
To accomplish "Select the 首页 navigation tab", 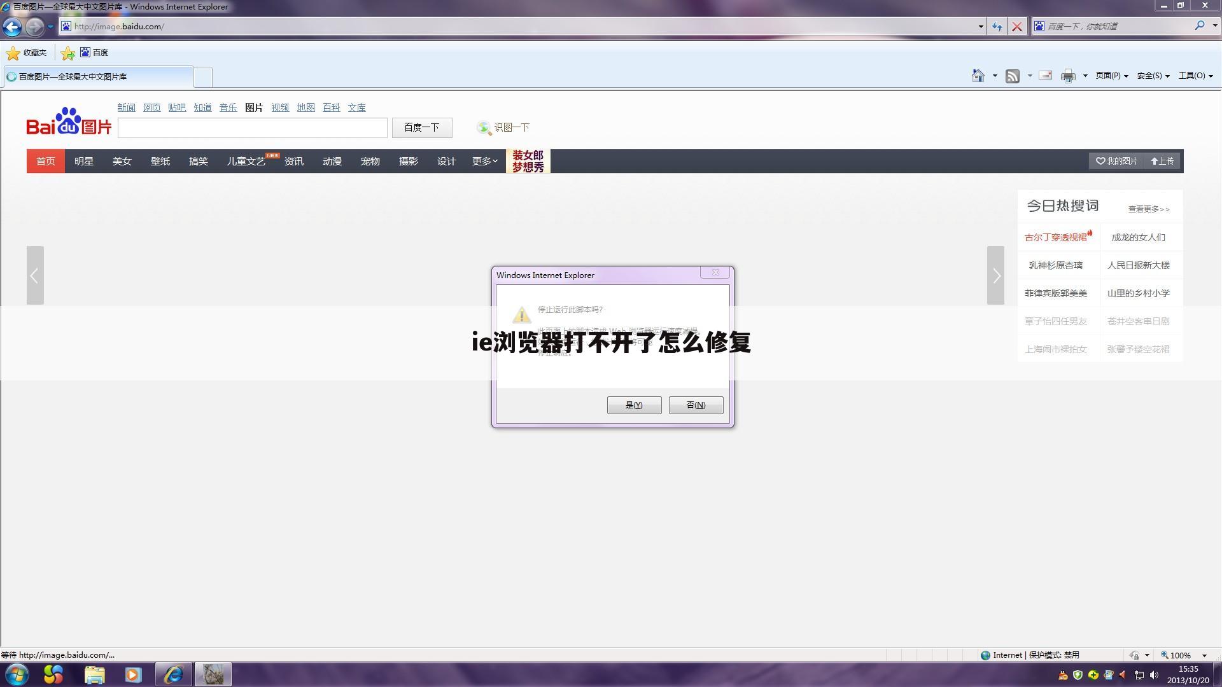I will click(x=46, y=161).
